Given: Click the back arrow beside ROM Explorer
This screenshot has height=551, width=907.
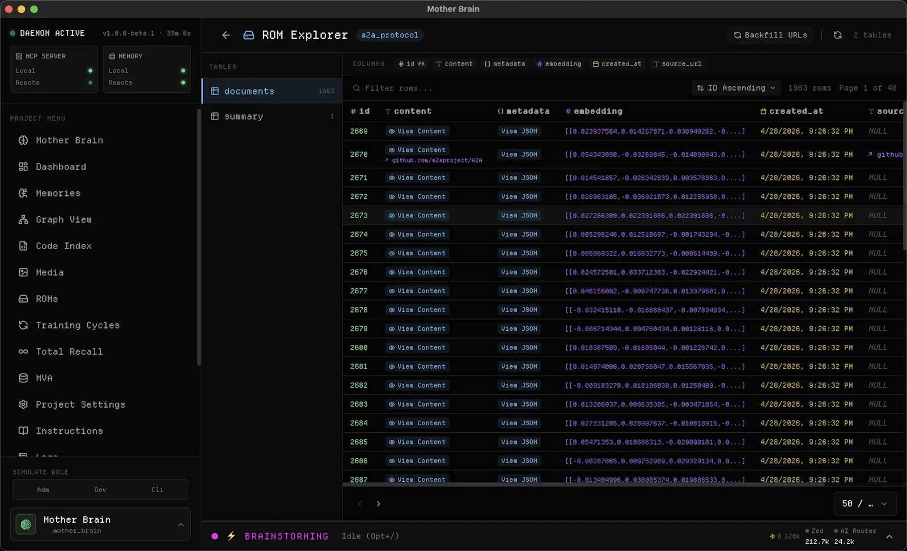Looking at the screenshot, I should pos(226,35).
